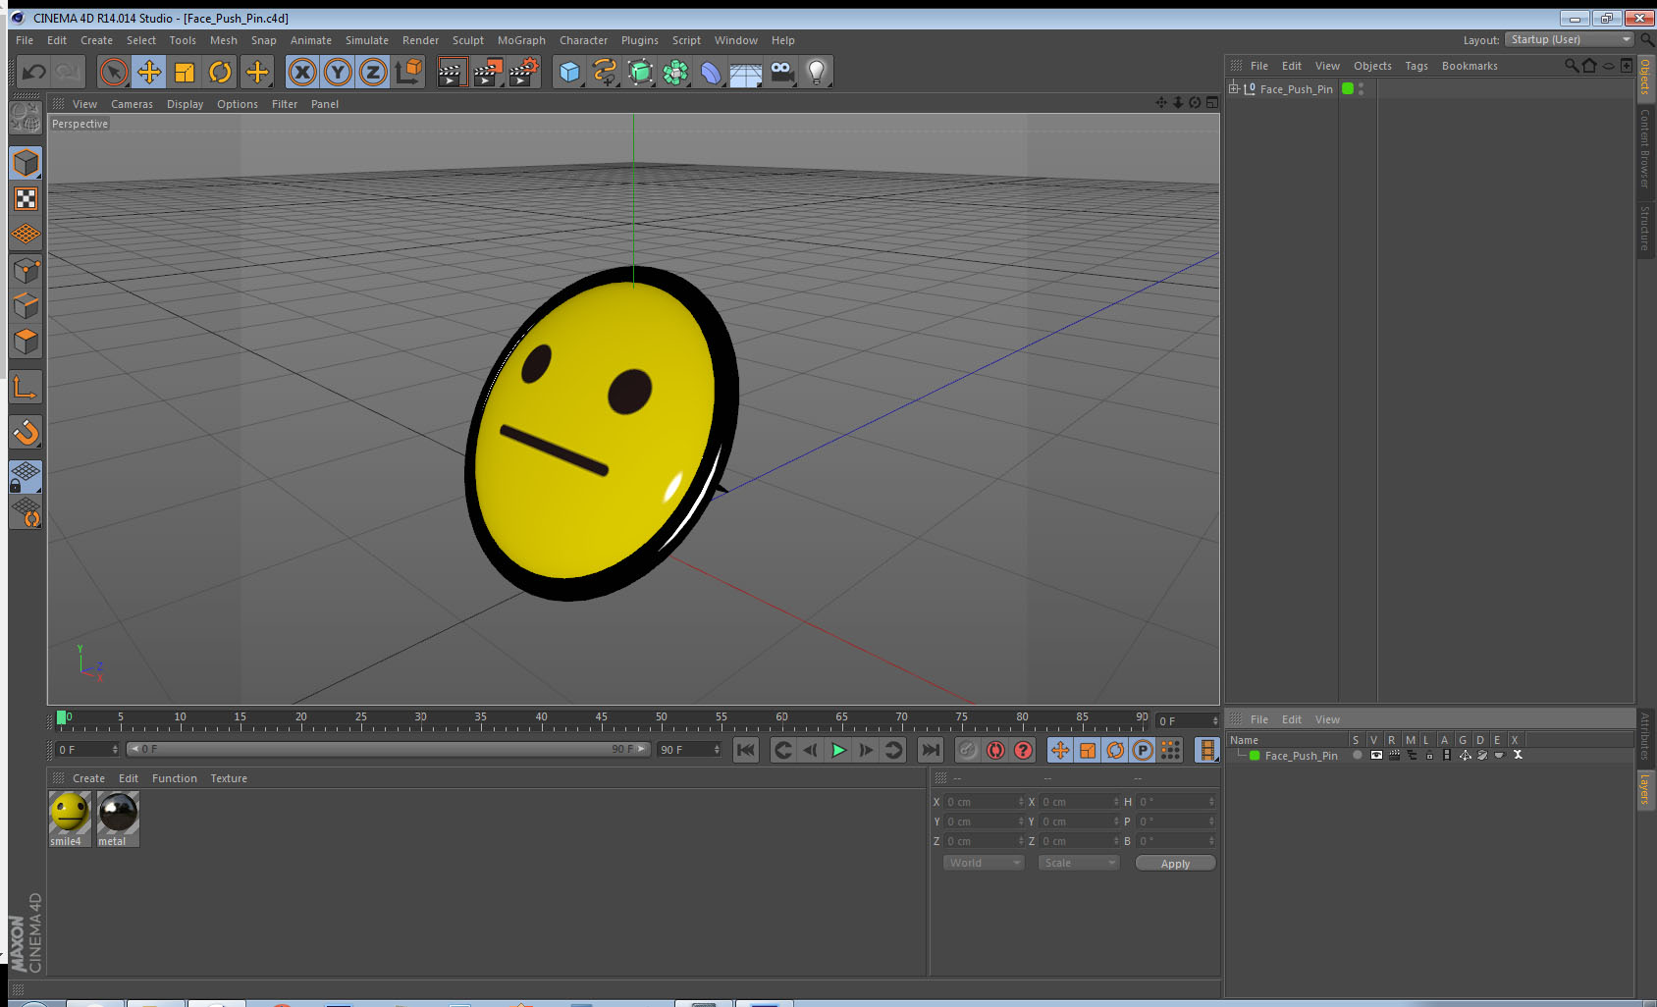This screenshot has width=1657, height=1007.
Task: Toggle Z-axis lock
Action: (x=373, y=72)
